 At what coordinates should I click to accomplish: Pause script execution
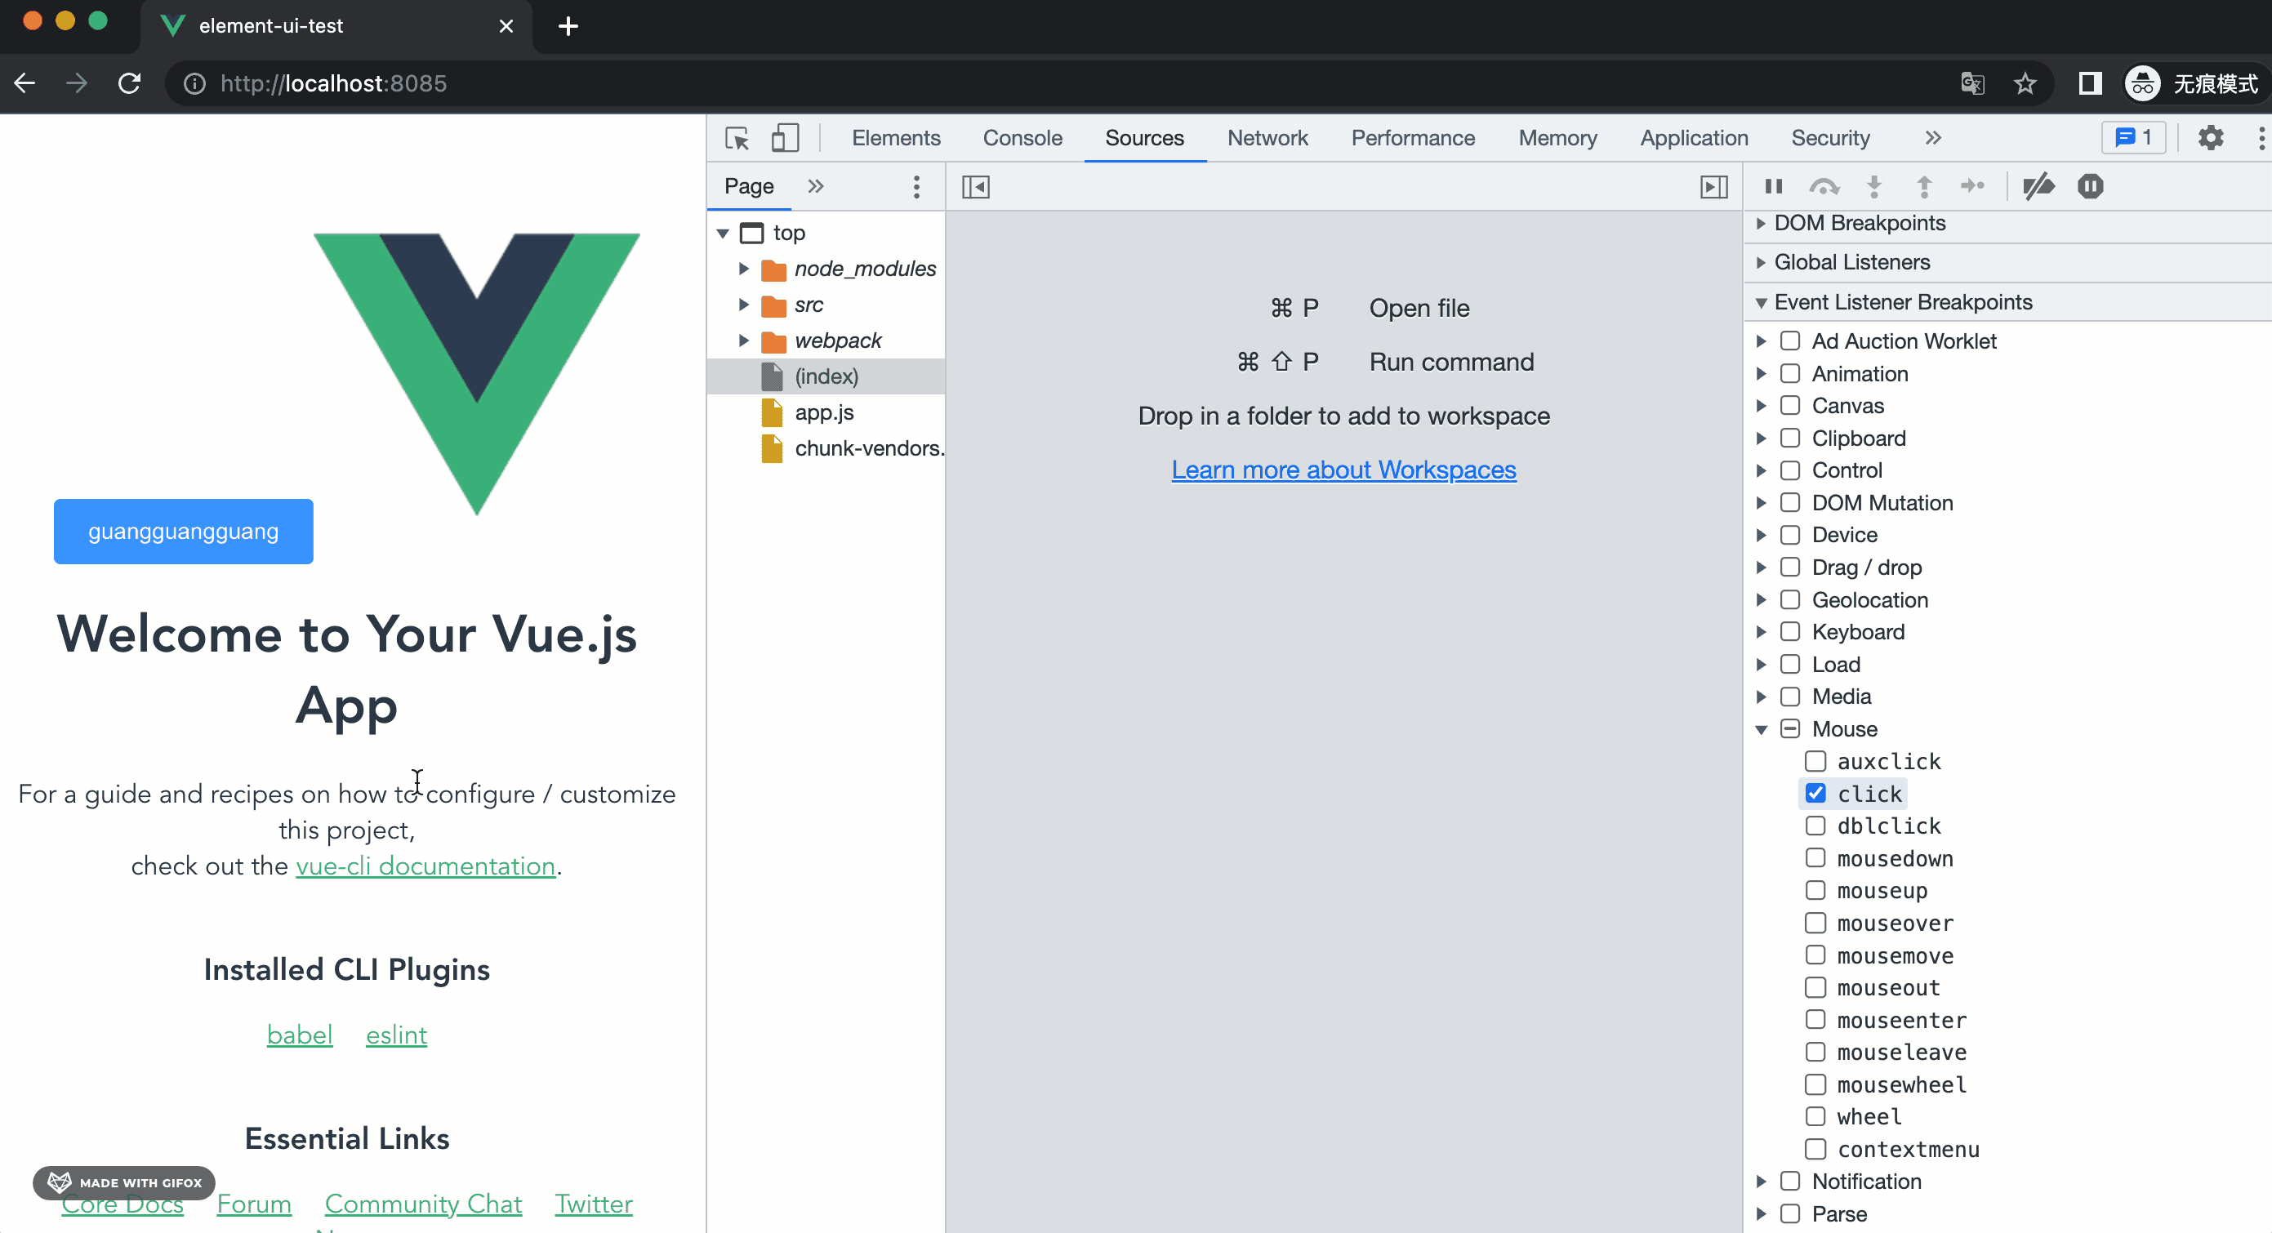tap(1774, 186)
